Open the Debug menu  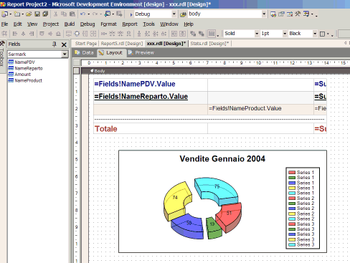[x=87, y=24]
